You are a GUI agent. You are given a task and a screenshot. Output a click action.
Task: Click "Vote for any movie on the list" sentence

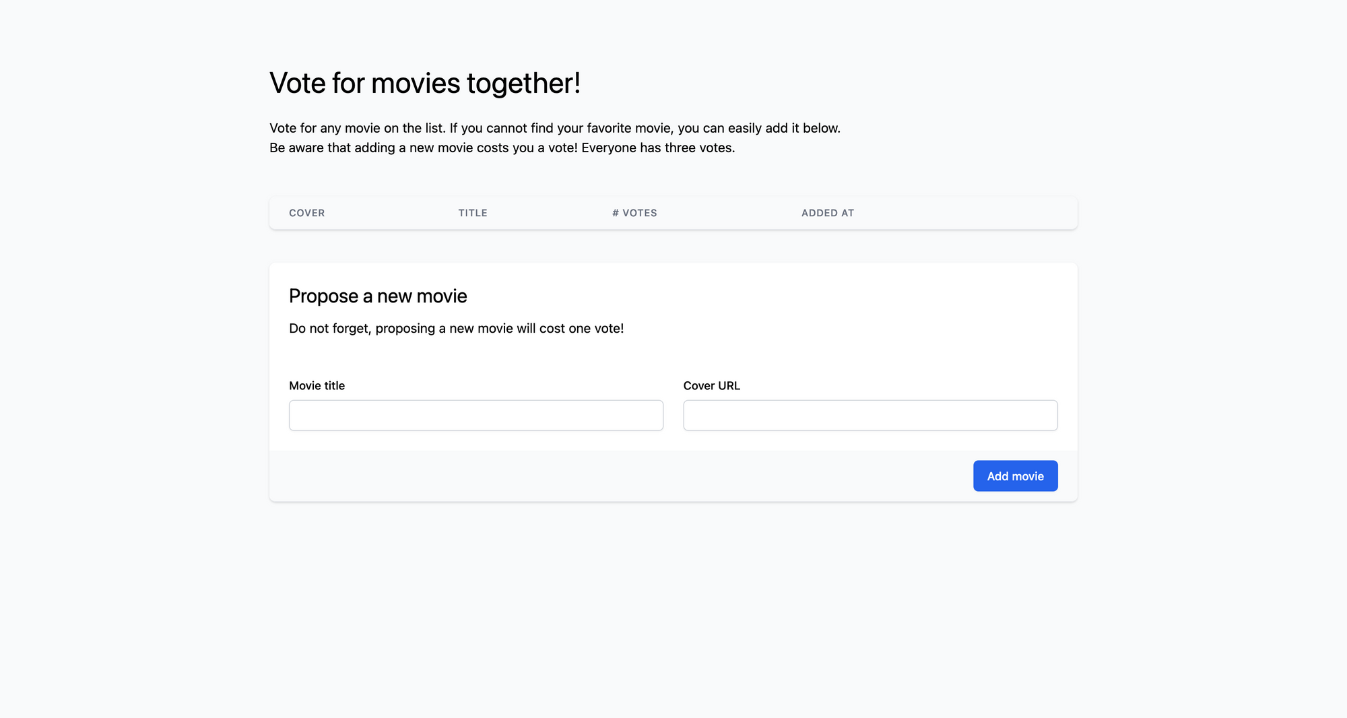(357, 128)
